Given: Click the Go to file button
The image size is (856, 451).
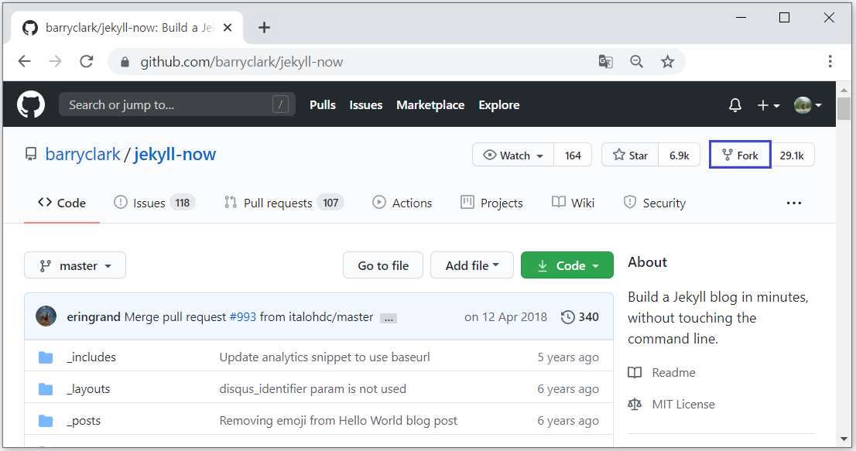Looking at the screenshot, I should (x=382, y=265).
